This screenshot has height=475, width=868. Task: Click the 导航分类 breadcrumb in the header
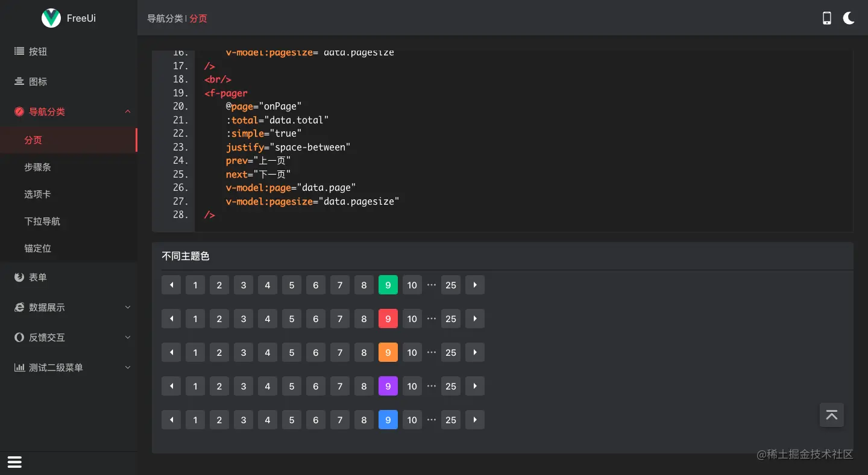coord(165,19)
